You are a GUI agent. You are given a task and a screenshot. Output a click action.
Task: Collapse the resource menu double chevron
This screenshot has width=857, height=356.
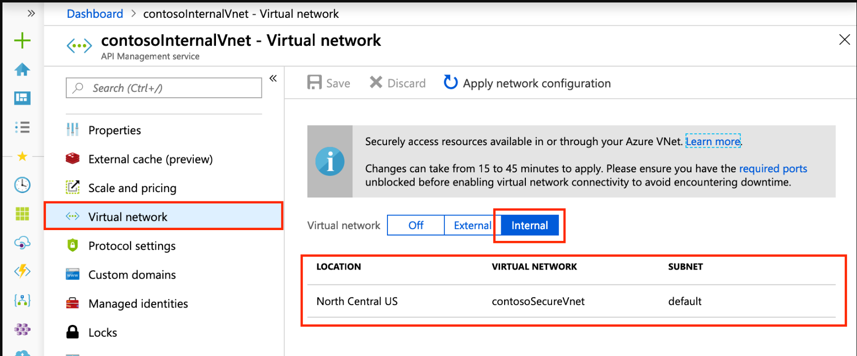tap(273, 79)
